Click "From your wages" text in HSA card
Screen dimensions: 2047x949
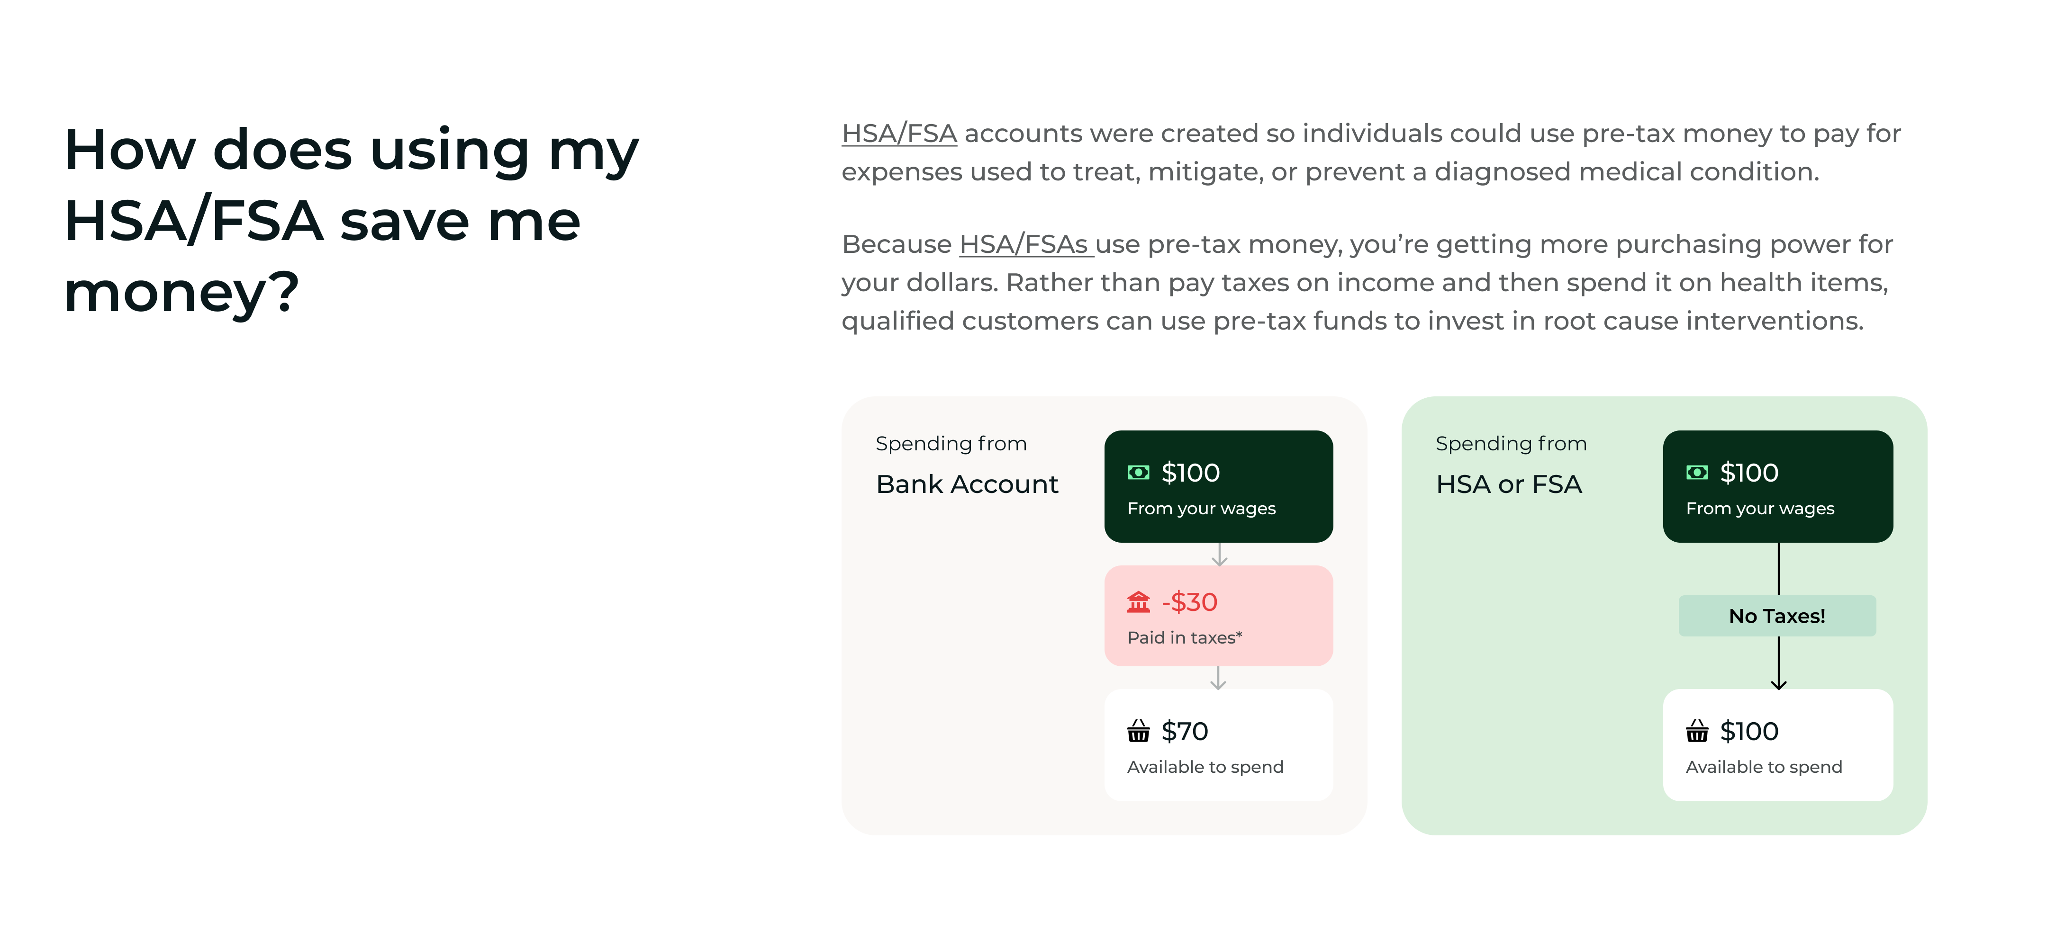tap(1759, 508)
